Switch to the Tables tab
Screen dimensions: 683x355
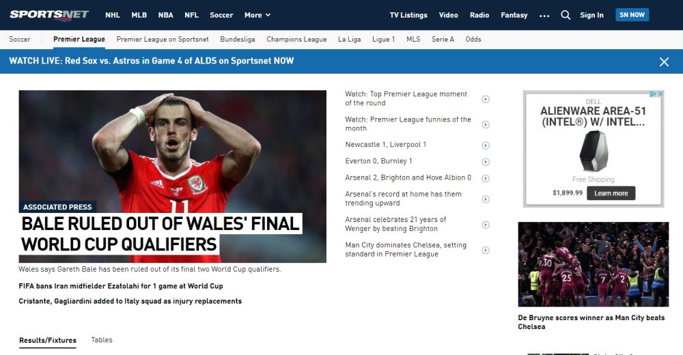point(102,340)
